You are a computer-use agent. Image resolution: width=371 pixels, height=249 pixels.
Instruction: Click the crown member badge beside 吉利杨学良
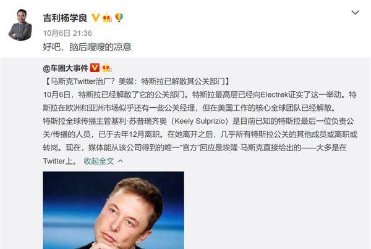pyautogui.click(x=107, y=18)
